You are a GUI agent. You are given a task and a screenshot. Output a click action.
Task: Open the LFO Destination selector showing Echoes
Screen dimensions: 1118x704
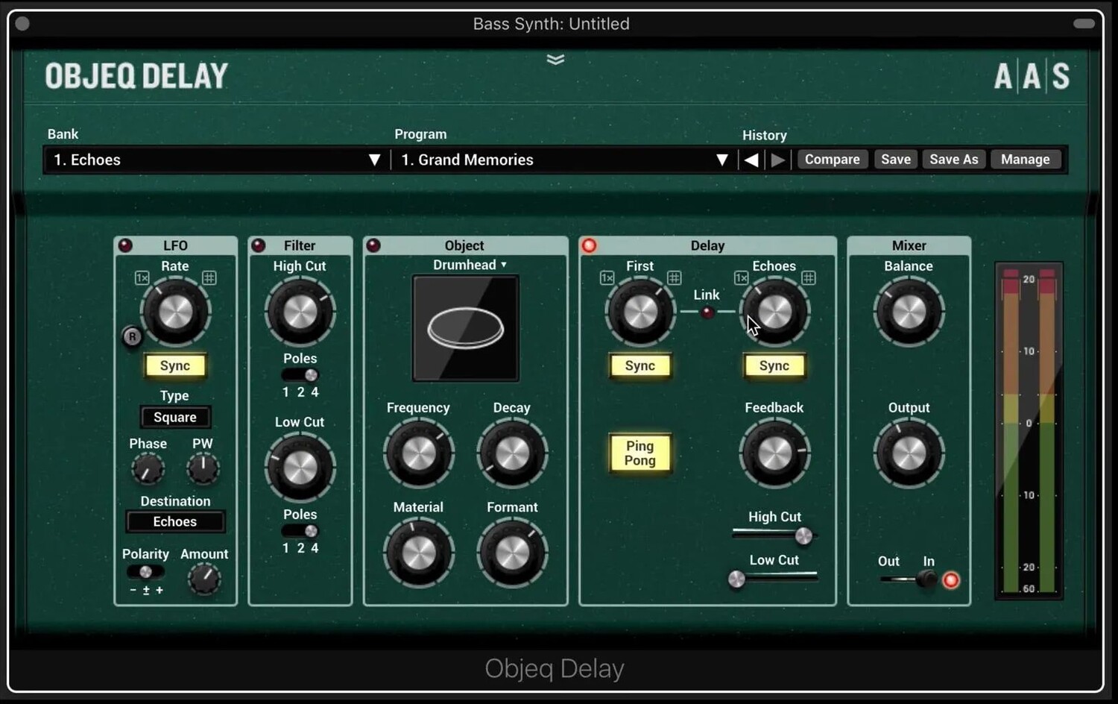tap(175, 521)
